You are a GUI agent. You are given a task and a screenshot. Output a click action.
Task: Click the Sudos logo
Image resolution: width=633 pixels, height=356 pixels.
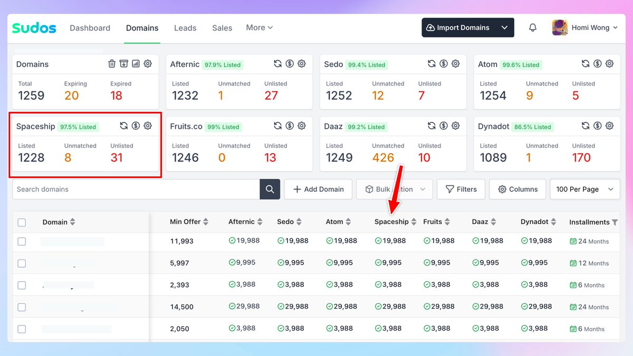(x=34, y=28)
